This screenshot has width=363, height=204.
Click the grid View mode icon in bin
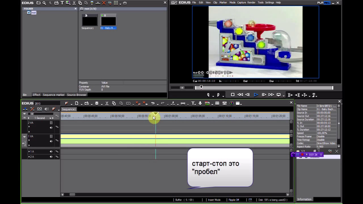pyautogui.click(x=116, y=3)
